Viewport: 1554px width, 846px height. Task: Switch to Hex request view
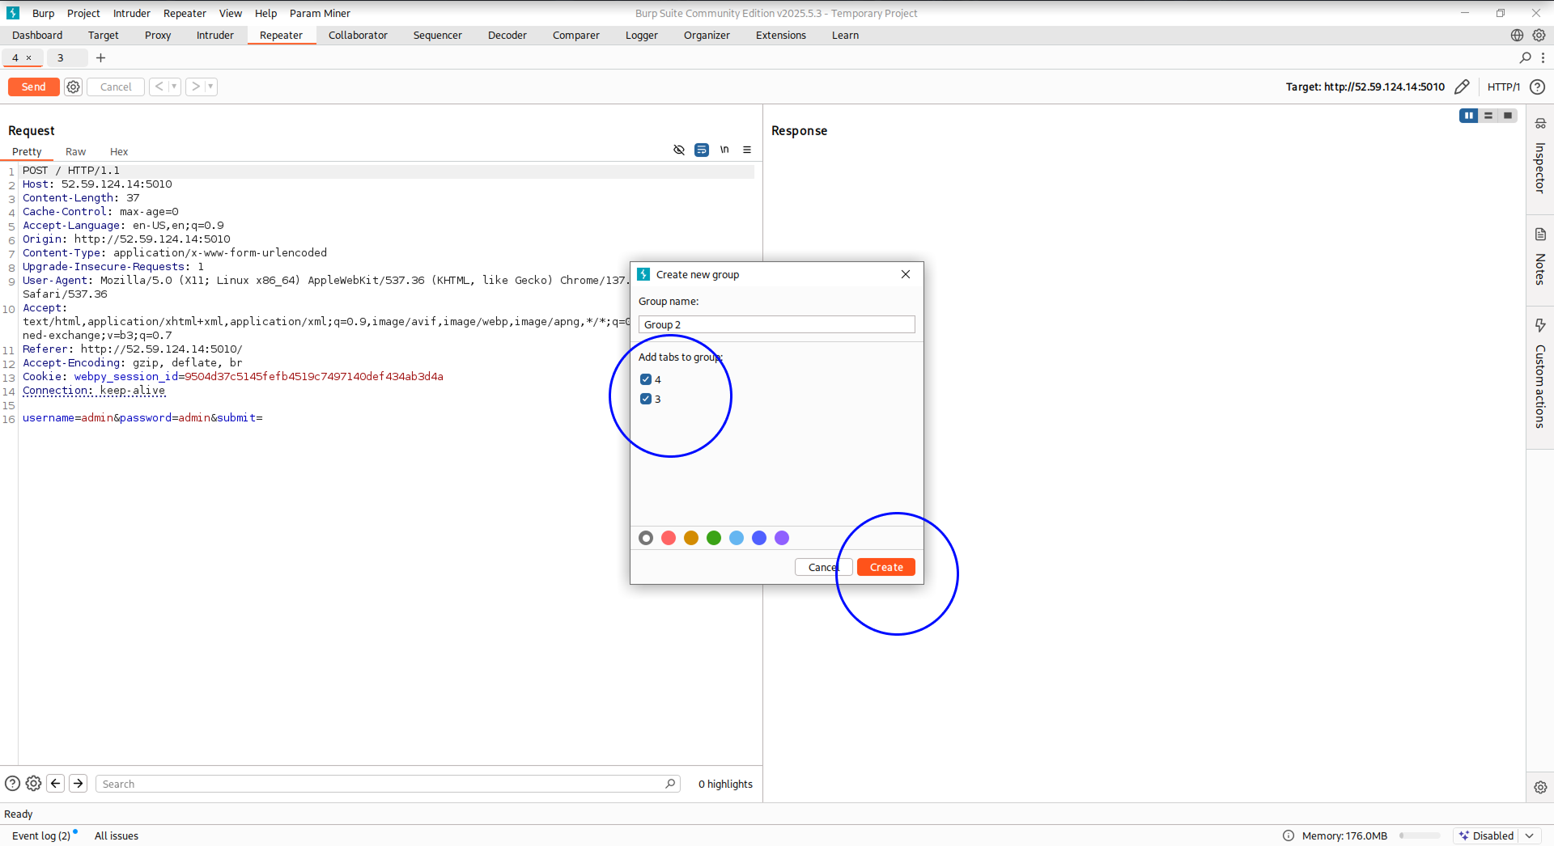point(119,151)
